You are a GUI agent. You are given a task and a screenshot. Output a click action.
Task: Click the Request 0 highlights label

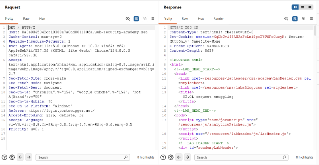click(146, 157)
